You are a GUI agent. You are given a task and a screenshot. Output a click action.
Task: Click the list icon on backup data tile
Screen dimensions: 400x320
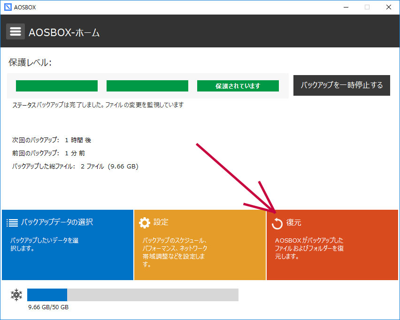[12, 222]
